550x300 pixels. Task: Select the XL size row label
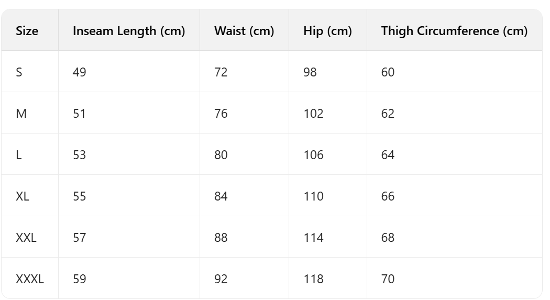[23, 196]
